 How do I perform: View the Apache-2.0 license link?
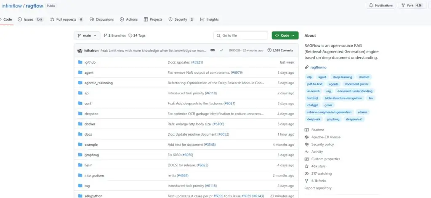(x=326, y=137)
